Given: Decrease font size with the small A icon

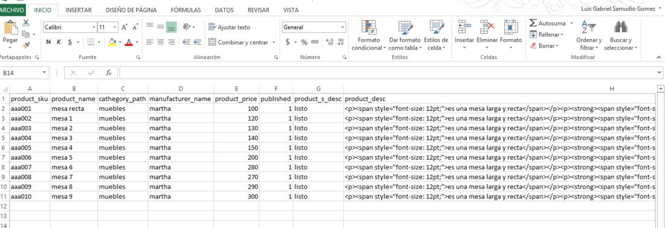Looking at the screenshot, I should pyautogui.click(x=135, y=27).
